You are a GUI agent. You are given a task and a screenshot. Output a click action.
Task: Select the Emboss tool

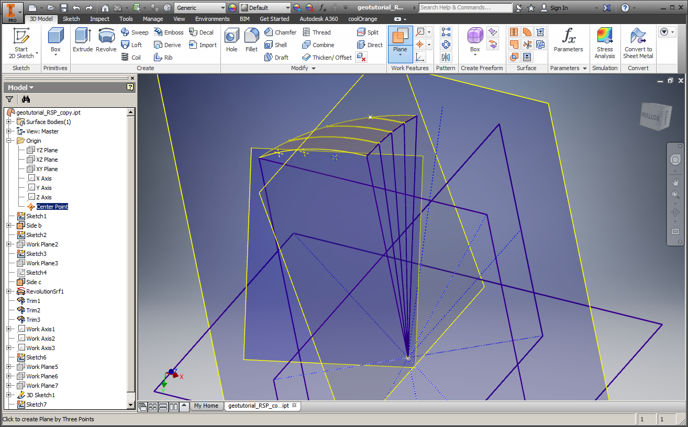[169, 32]
